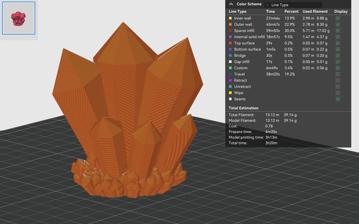Click the Seams color icon

[x=230, y=99]
